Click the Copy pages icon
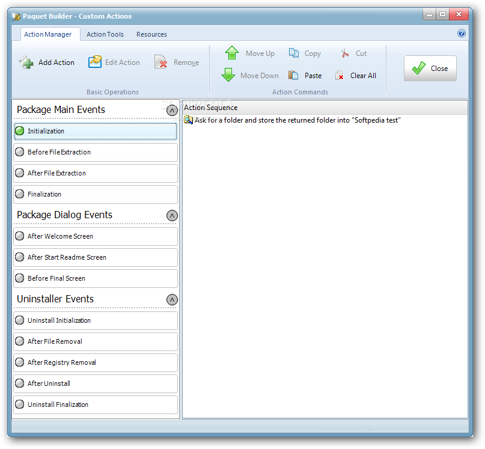Viewport: 485px width, 449px height. [293, 53]
